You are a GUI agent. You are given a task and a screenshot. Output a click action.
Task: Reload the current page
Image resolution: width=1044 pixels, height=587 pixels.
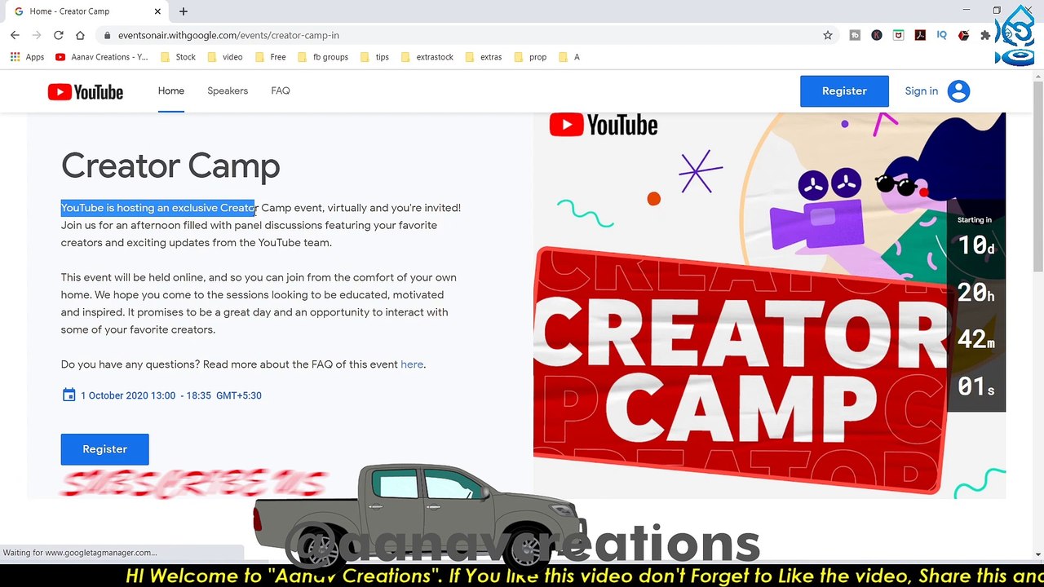58,35
